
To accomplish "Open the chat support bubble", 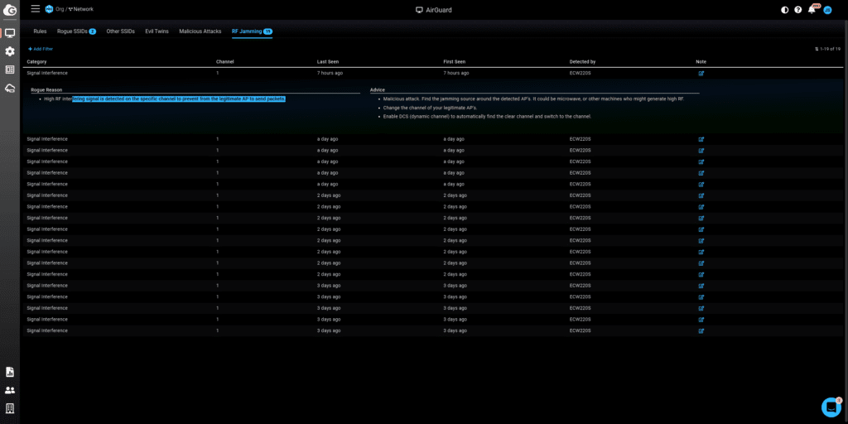I will pos(831,407).
